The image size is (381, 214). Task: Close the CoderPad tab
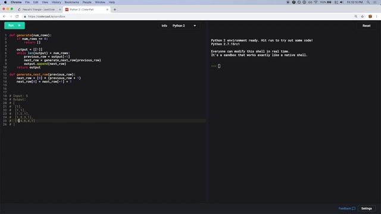[x=107, y=10]
